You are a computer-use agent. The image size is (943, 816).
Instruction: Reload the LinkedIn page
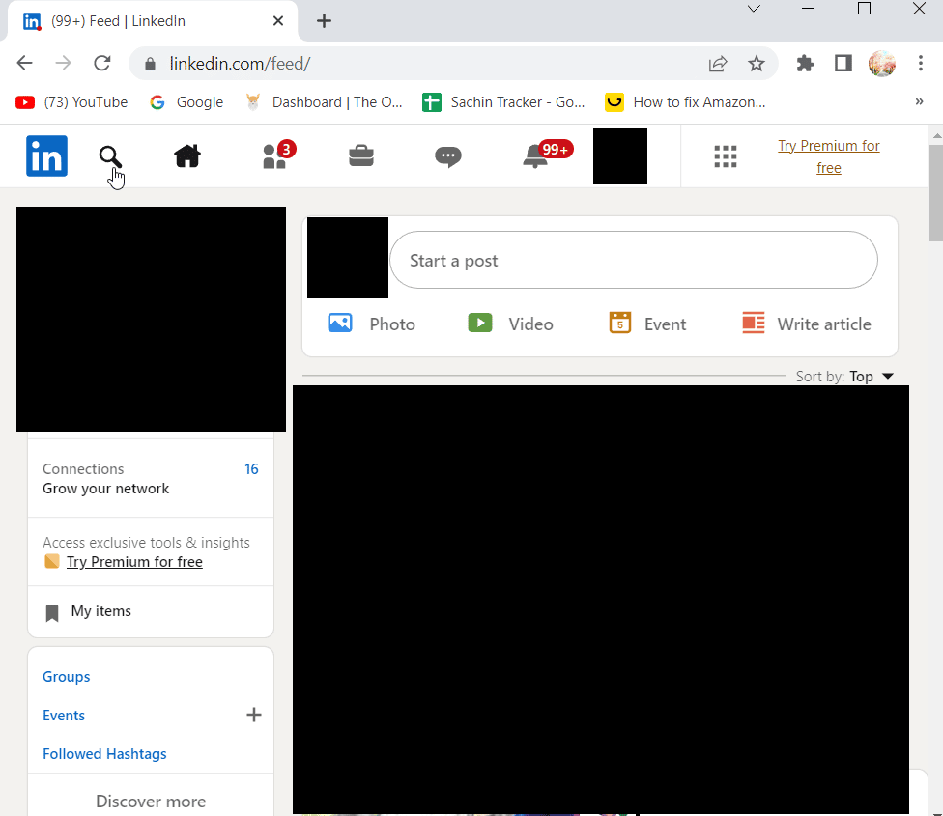[x=102, y=63]
